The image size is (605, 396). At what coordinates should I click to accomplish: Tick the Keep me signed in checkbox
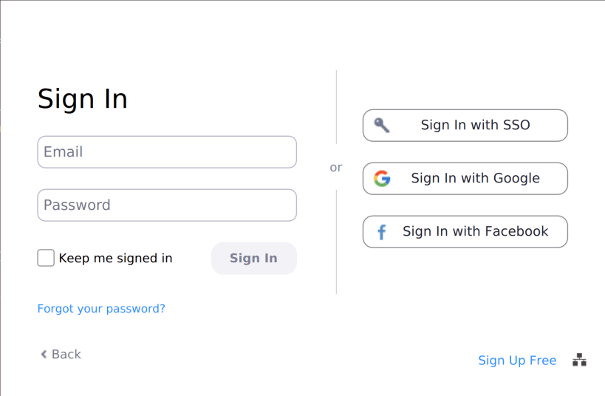pos(46,258)
